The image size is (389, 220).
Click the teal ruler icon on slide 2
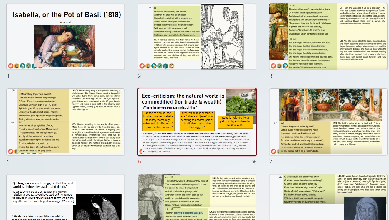[x=165, y=66]
